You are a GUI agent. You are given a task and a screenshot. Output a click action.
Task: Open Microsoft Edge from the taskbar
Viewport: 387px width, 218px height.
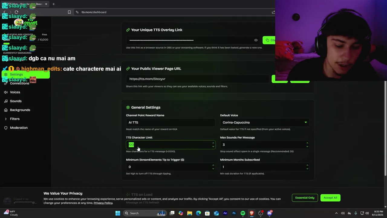(198, 213)
